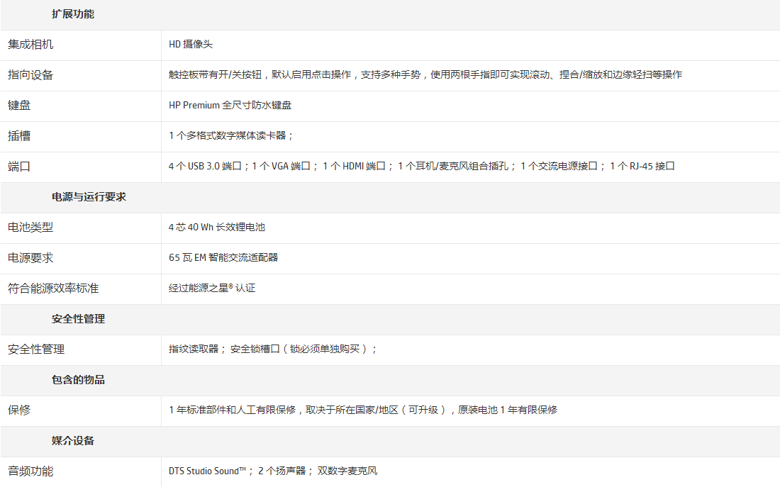Click the 包含的物品 section header
Viewport: 780px width, 487px height.
tap(78, 380)
